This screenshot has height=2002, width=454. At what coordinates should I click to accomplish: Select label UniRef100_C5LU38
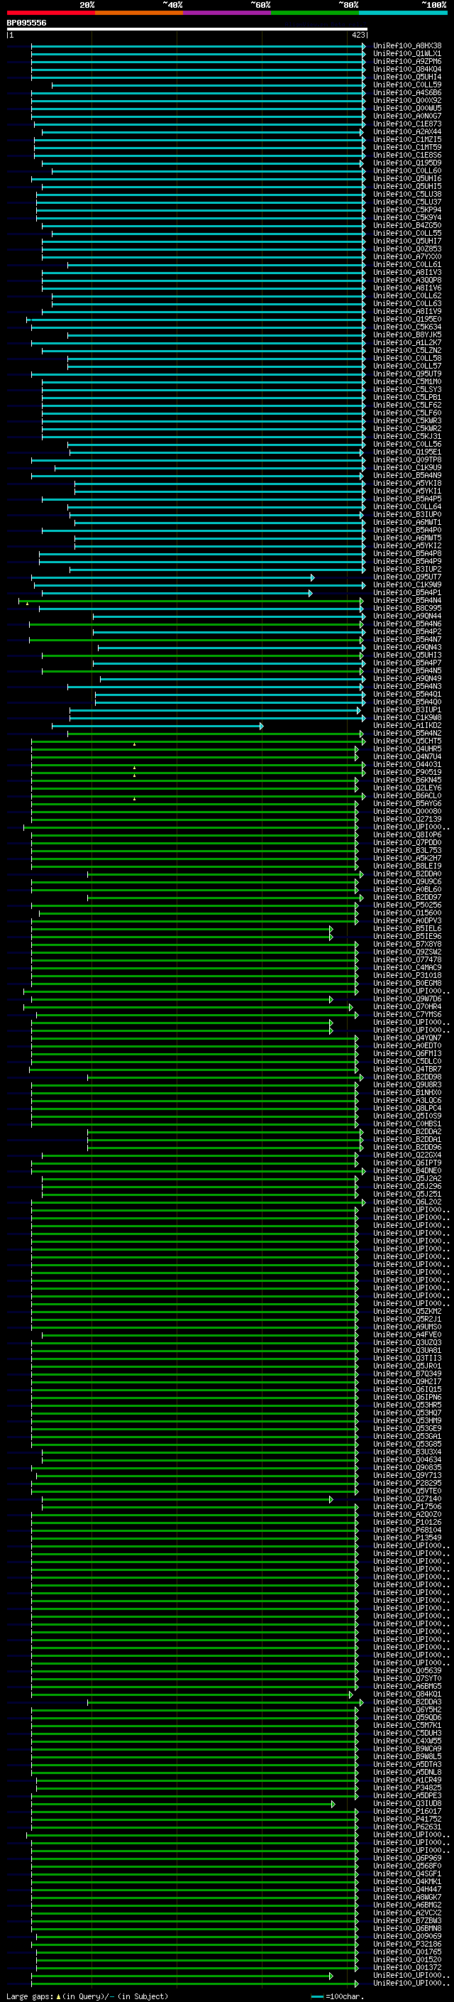coord(406,195)
